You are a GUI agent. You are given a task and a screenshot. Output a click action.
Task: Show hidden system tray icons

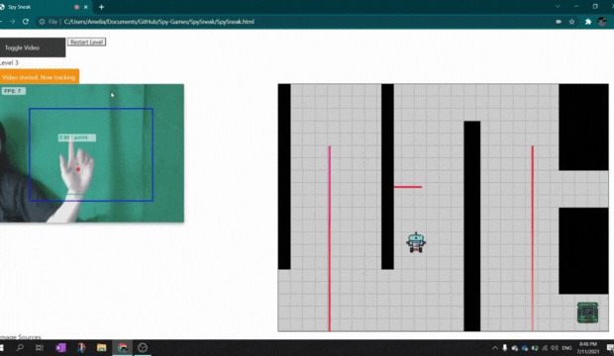click(x=495, y=348)
